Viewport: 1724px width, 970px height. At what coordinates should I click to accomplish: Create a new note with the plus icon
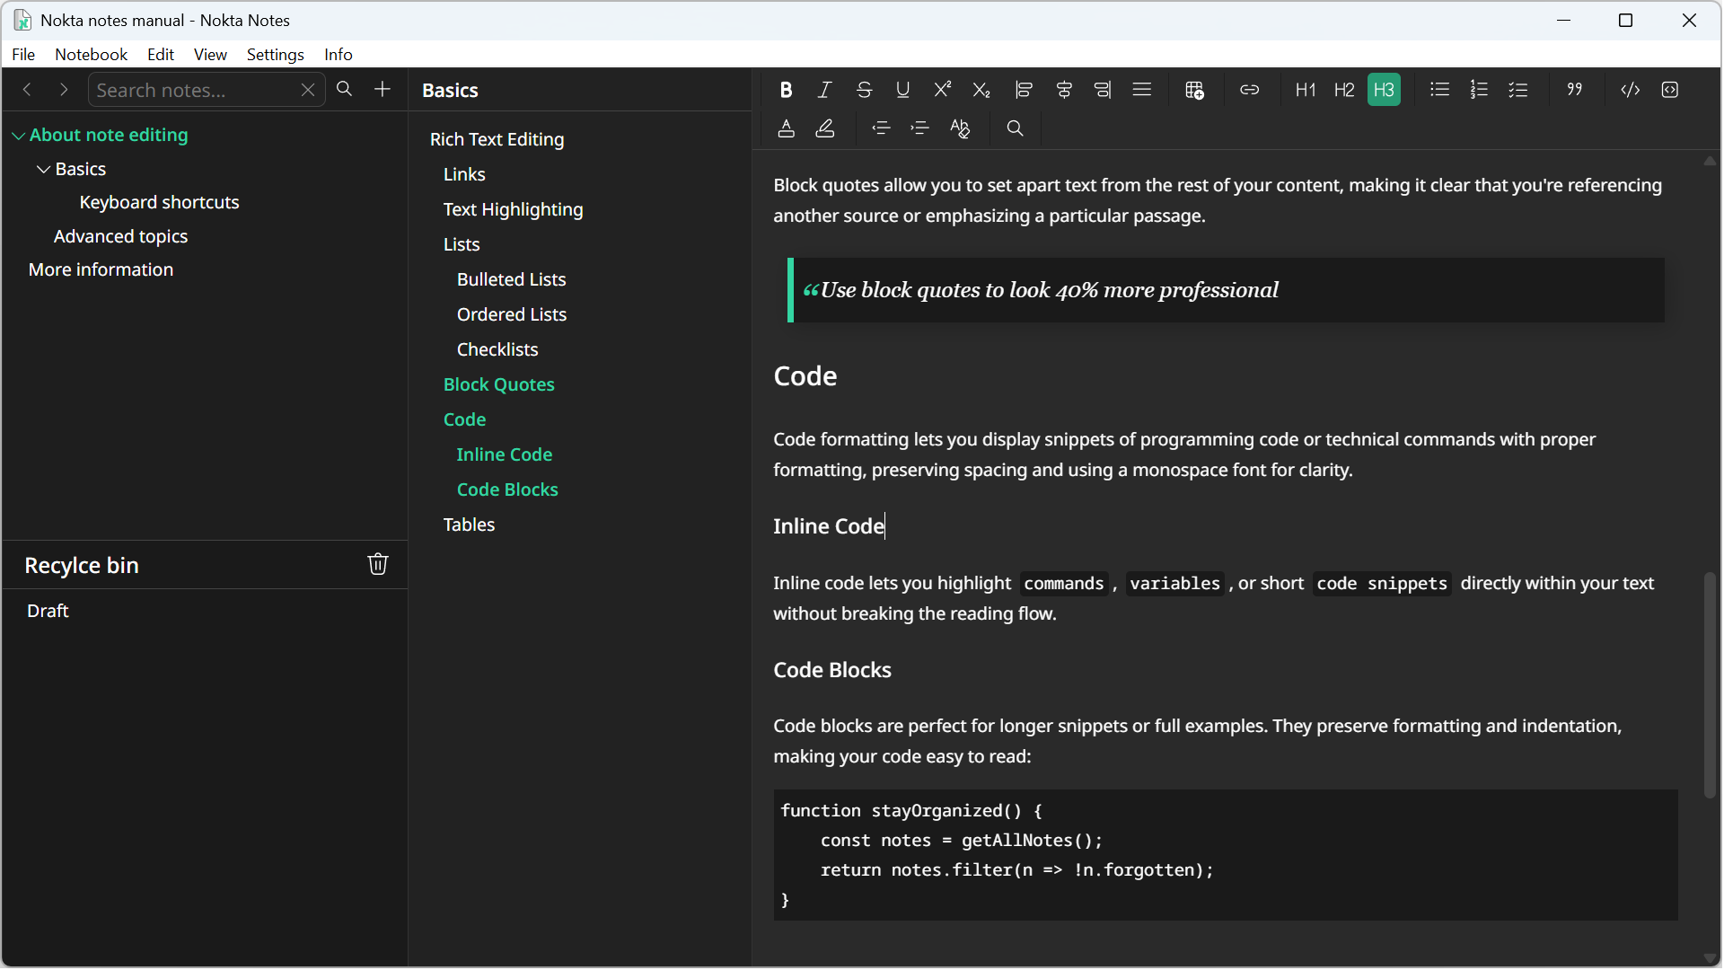click(x=382, y=90)
